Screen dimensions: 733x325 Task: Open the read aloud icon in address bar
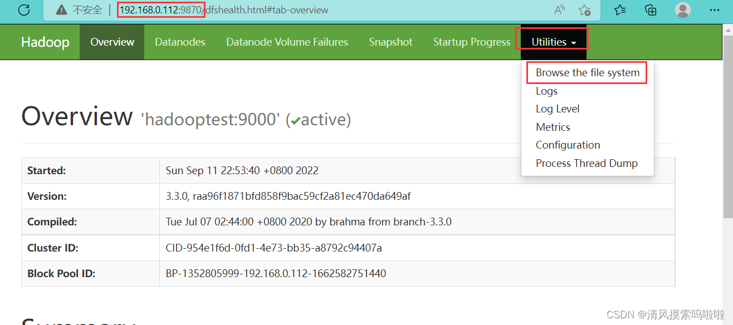pos(560,10)
